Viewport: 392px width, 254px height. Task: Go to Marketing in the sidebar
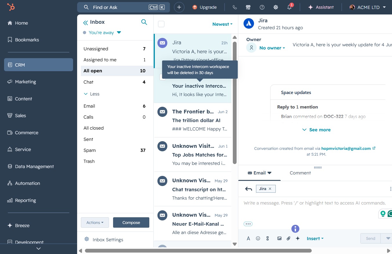pos(39,82)
